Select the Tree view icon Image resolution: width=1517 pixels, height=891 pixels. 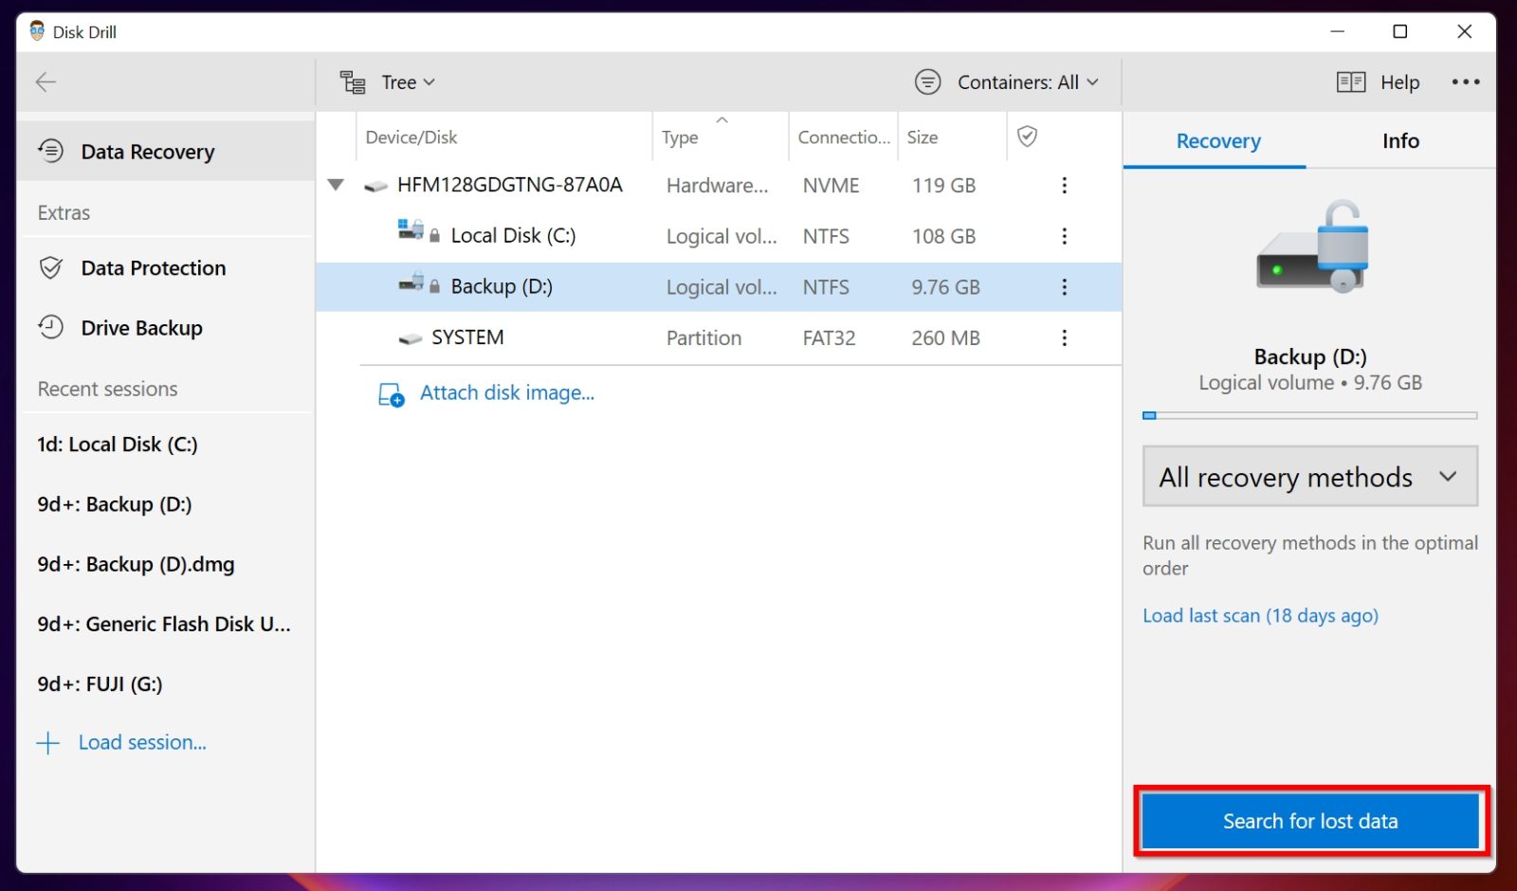(352, 82)
